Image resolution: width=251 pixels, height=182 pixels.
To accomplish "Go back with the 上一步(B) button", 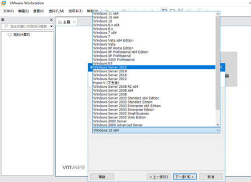I will click(x=159, y=176).
